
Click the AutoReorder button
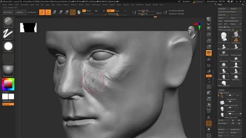click(x=236, y=130)
